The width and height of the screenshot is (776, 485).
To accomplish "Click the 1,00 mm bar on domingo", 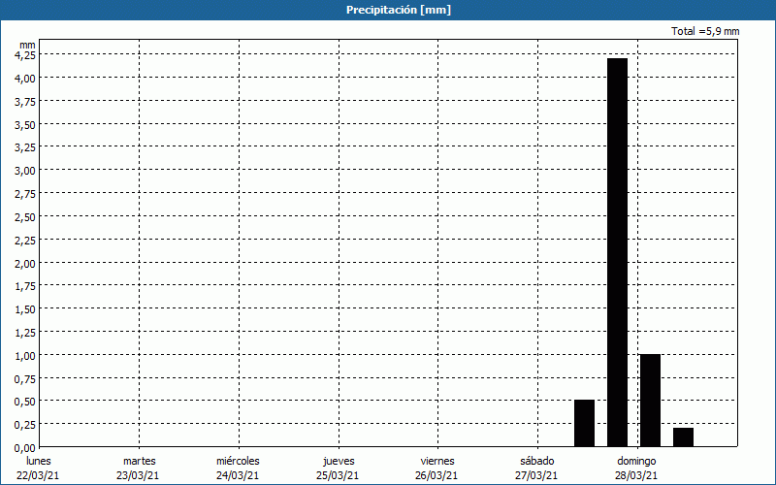I will pyautogui.click(x=650, y=401).
